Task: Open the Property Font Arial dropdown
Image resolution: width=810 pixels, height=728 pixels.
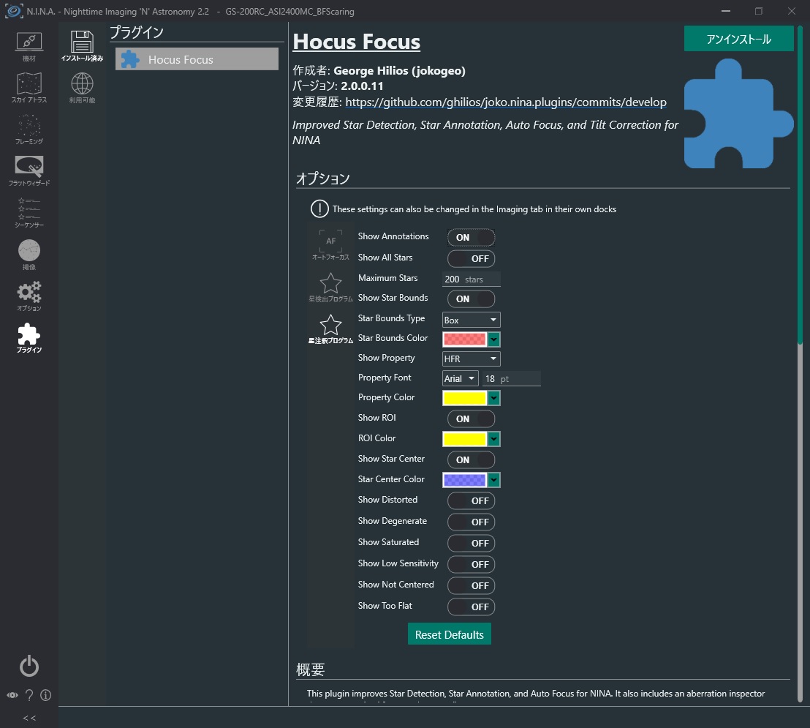Action: [461, 378]
